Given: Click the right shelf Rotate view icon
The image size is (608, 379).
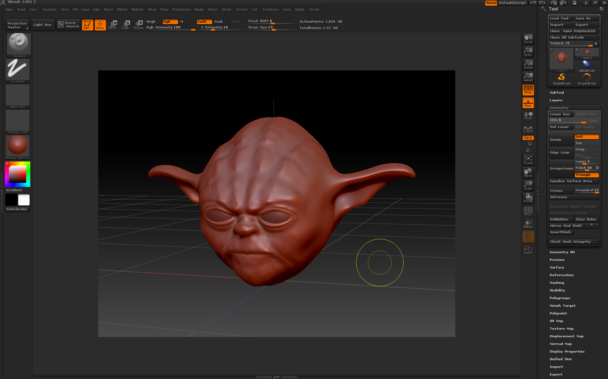Looking at the screenshot, I should (528, 198).
